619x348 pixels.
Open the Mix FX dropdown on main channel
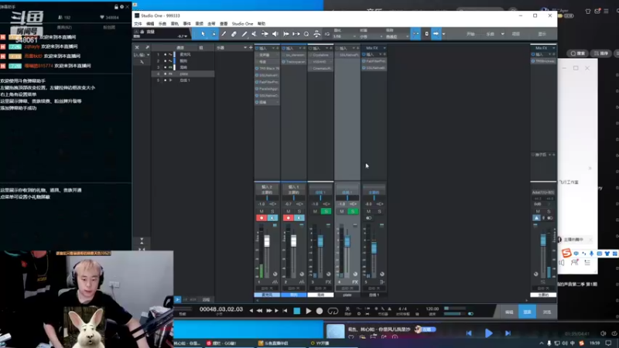(553, 48)
